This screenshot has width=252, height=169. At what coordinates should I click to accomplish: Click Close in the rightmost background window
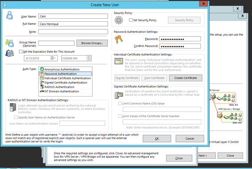click(x=230, y=156)
